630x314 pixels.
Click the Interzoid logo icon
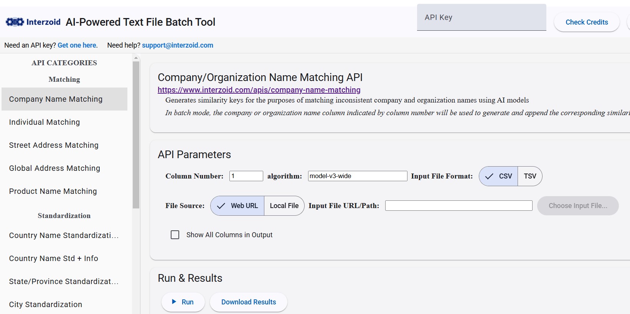pos(15,22)
